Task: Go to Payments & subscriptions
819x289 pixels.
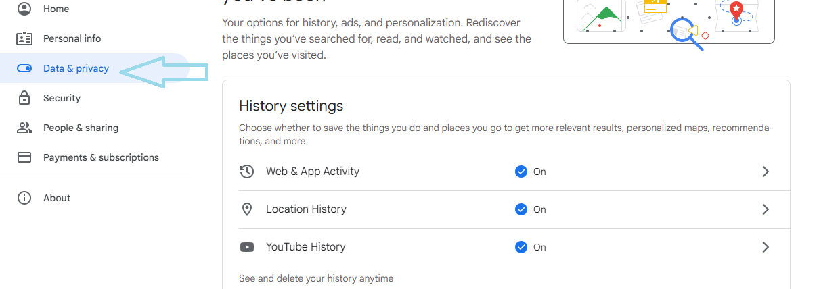Action: [x=101, y=157]
